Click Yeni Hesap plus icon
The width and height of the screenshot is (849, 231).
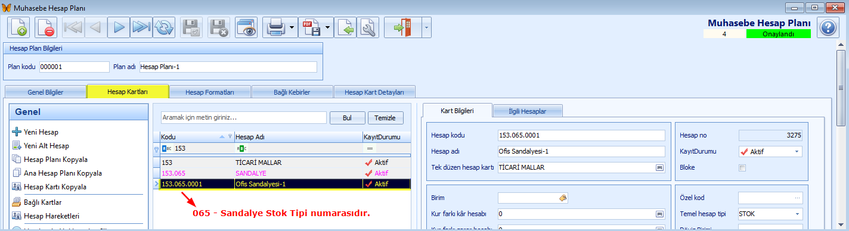tap(17, 132)
